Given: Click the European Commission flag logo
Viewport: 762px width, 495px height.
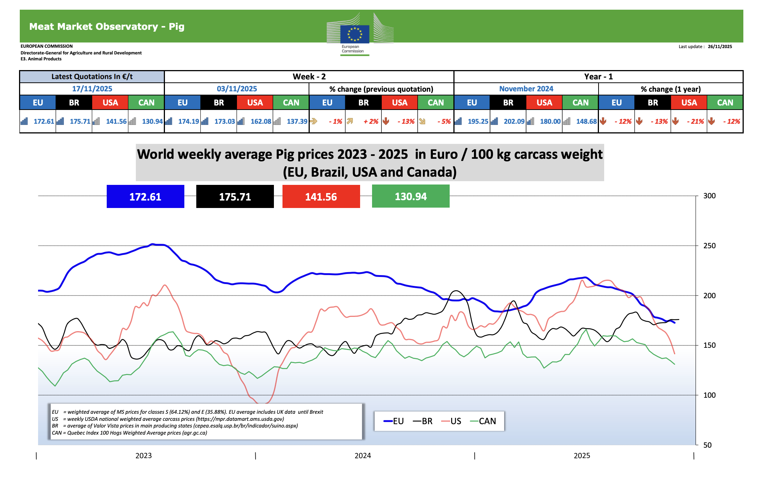Looking at the screenshot, I should pos(355,34).
